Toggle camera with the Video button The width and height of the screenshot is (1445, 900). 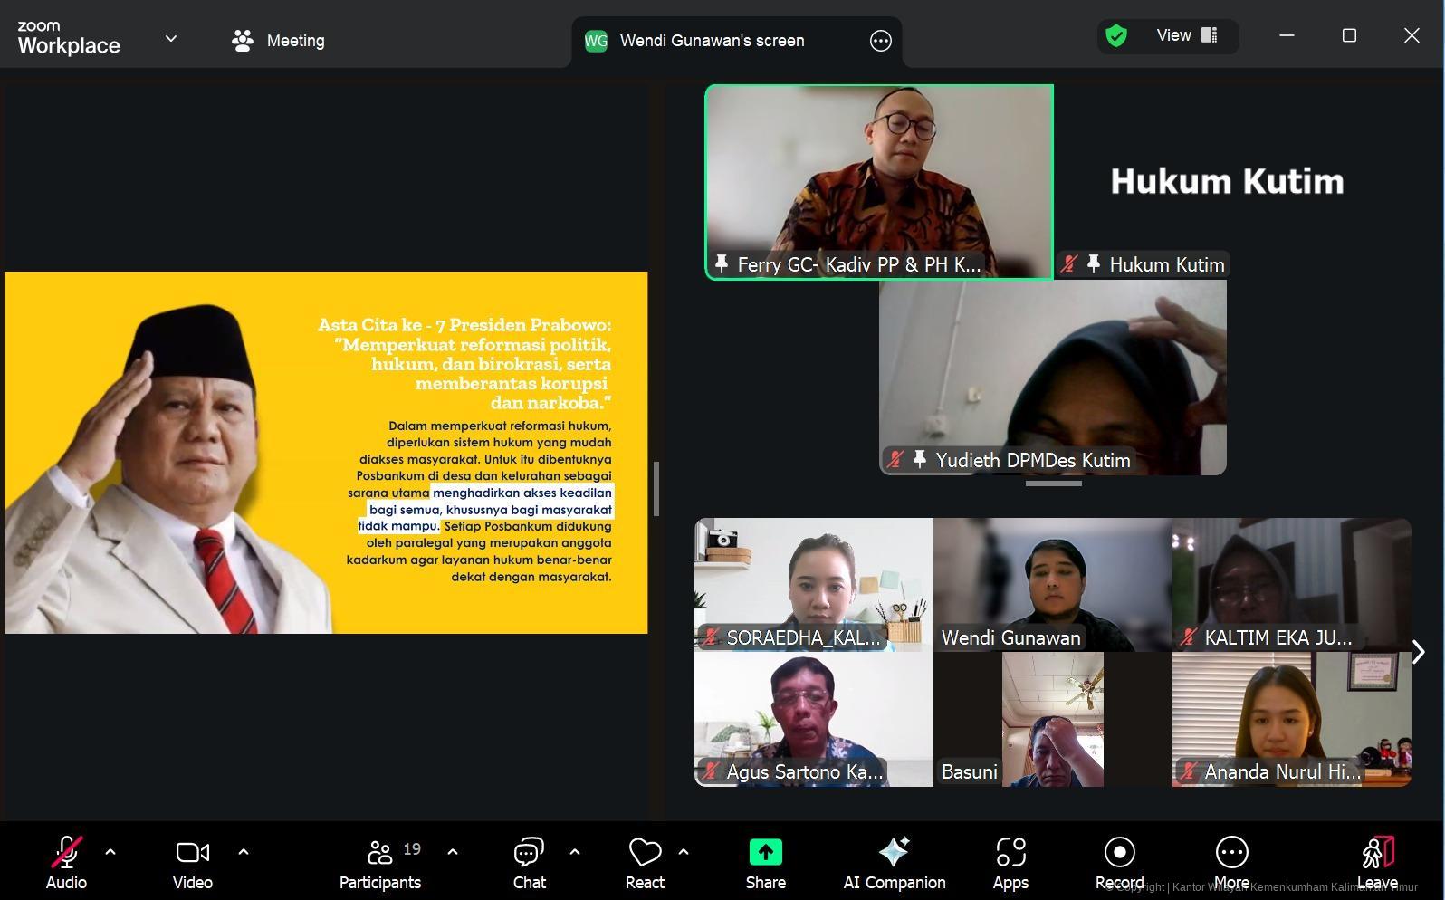(192, 863)
